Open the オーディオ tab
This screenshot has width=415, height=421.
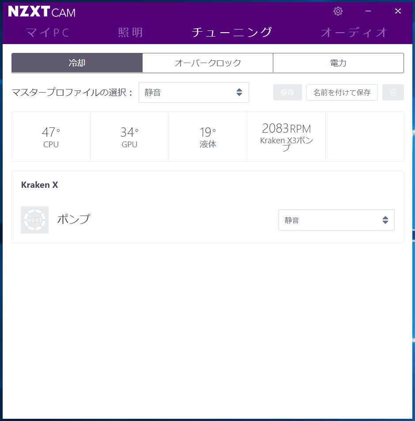[x=354, y=33]
